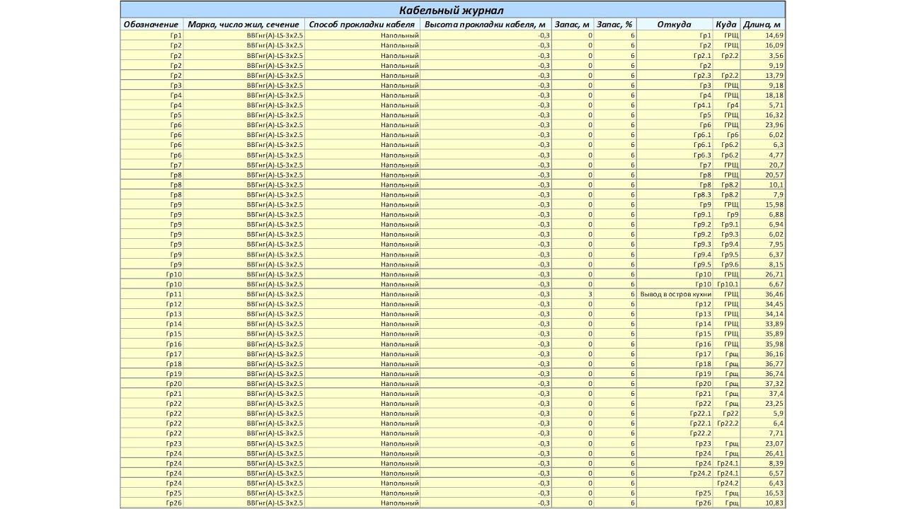This screenshot has width=906, height=509.
Task: Click the 'Обозначение' column header
Action: coord(151,25)
